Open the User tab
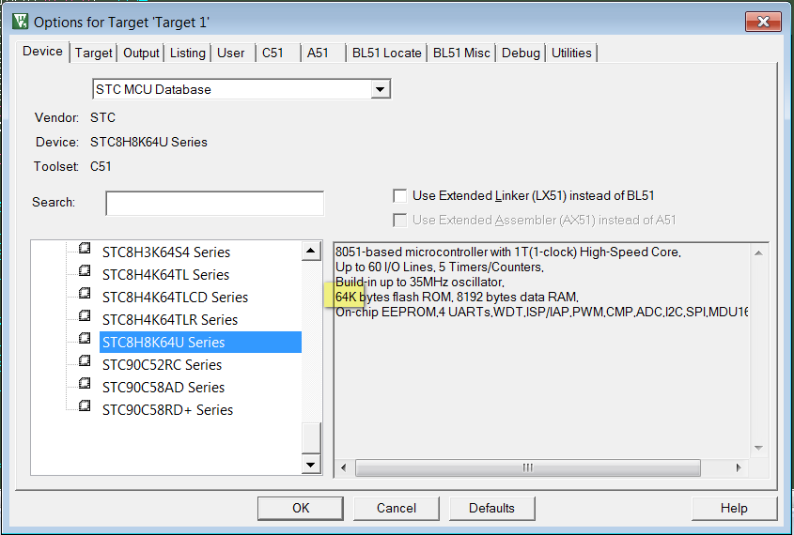The image size is (794, 535). [231, 53]
